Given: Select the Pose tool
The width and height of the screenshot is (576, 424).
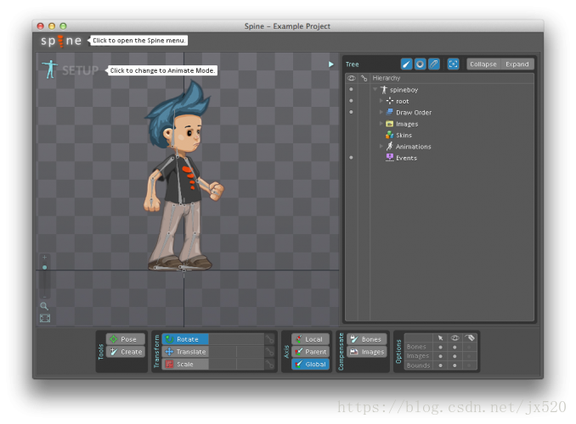Looking at the screenshot, I should coord(126,339).
